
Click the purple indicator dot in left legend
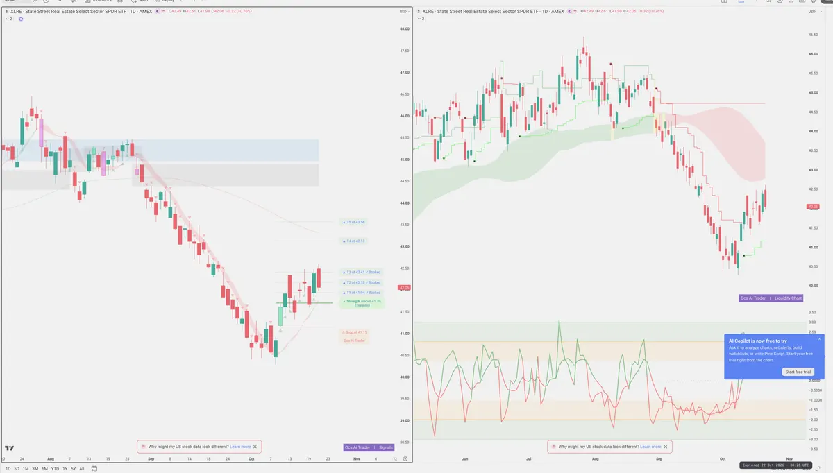pyautogui.click(x=21, y=19)
